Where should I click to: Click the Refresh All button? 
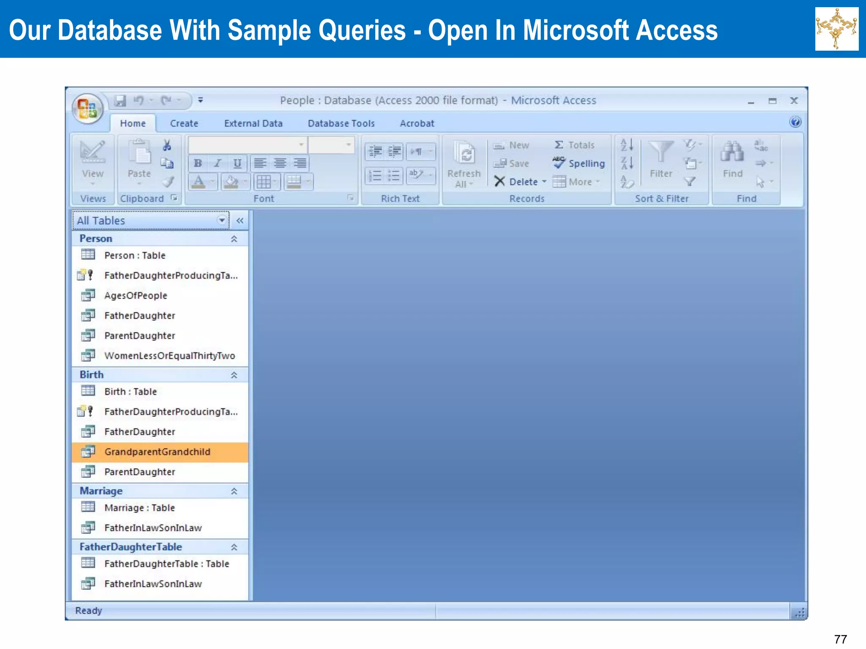(x=464, y=164)
